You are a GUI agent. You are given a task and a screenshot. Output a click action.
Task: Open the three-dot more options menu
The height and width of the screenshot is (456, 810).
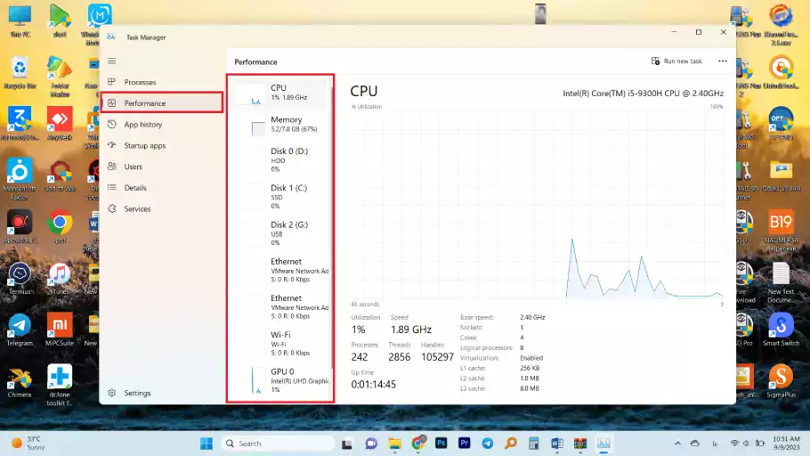click(723, 61)
